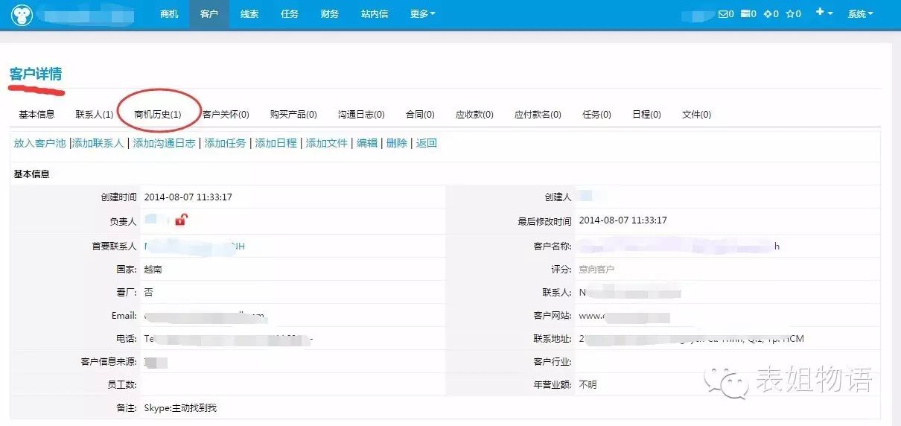This screenshot has height=426, width=901.
Task: Select the 创建时间 value 2014-08-07 11:33:17
Action: [x=188, y=197]
